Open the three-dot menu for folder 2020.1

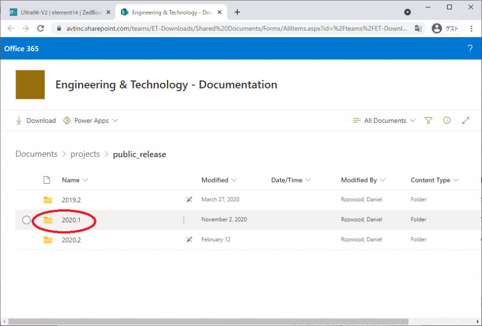[184, 220]
